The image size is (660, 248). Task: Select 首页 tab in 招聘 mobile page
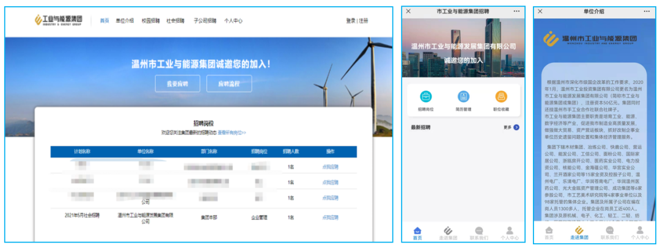417,234
